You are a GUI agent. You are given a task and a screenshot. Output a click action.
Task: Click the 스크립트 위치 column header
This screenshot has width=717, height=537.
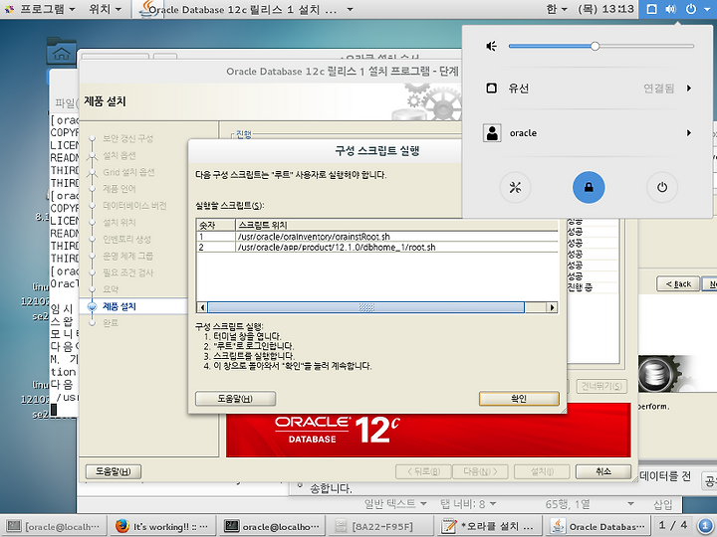coord(397,225)
